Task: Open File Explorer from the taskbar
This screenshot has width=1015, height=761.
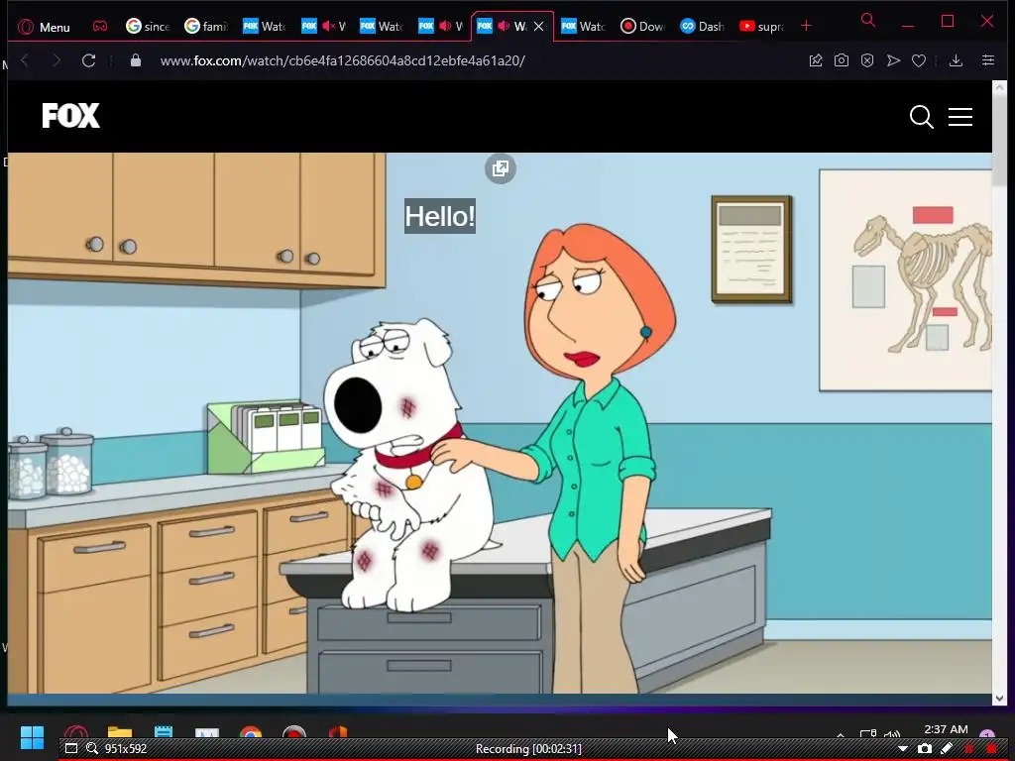Action: 120,732
